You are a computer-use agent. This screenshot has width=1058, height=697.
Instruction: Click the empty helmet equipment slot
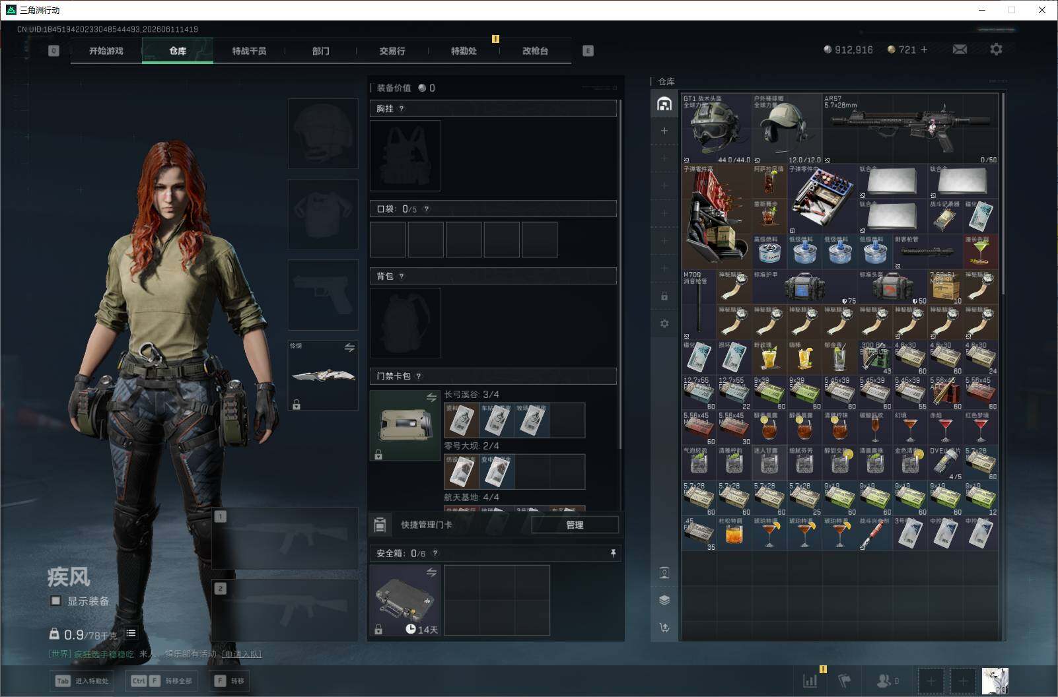click(323, 133)
